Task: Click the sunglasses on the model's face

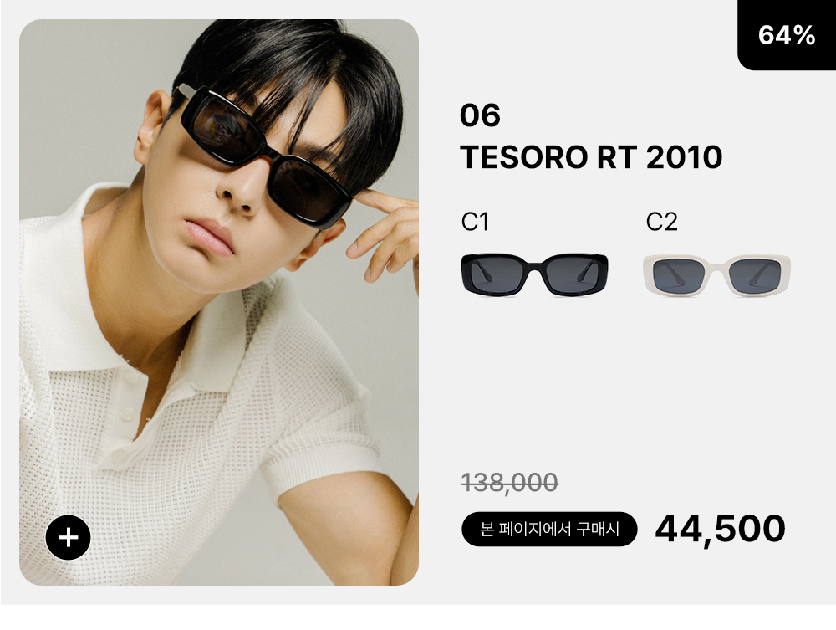Action: click(x=261, y=156)
